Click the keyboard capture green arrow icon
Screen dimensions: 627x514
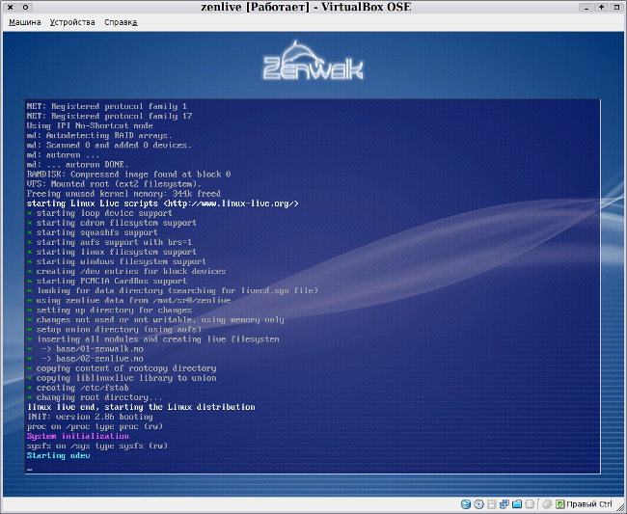pos(560,504)
